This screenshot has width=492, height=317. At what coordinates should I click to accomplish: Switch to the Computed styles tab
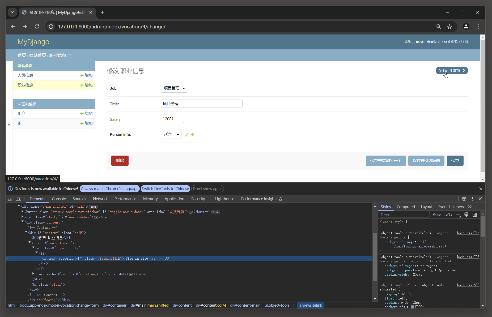click(406, 207)
